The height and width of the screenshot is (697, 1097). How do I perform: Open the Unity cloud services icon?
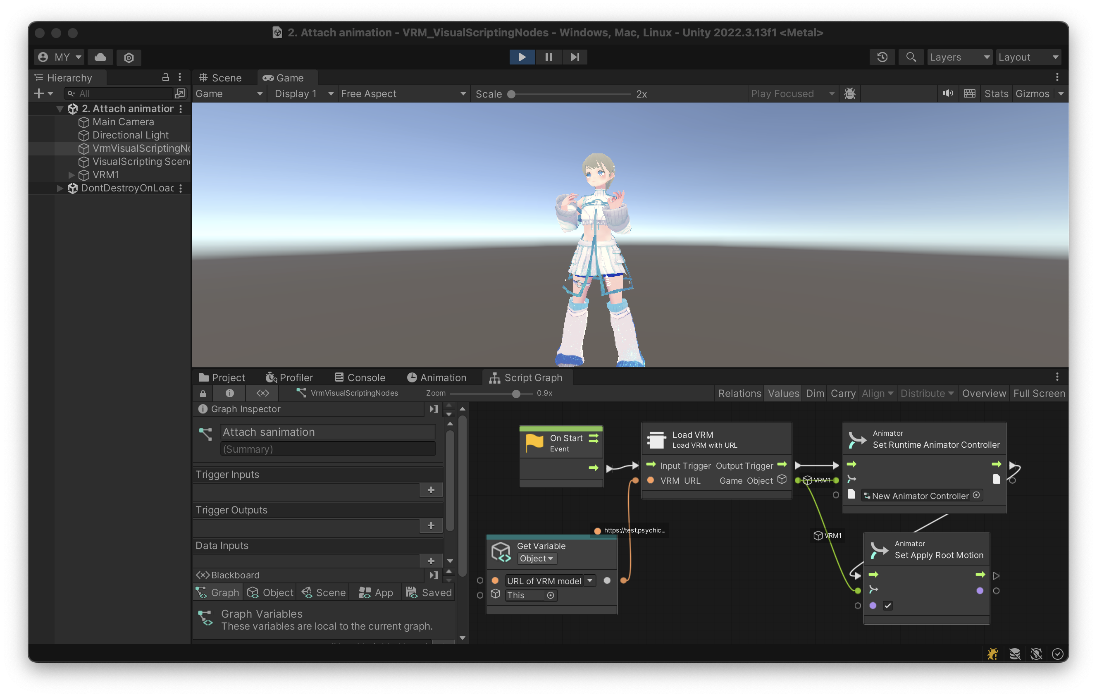[100, 57]
